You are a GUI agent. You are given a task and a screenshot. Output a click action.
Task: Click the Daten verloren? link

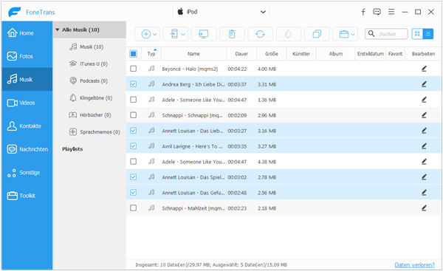pyautogui.click(x=414, y=265)
